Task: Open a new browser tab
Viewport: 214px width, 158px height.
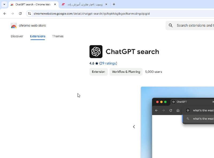Action: pyautogui.click(x=114, y=4)
